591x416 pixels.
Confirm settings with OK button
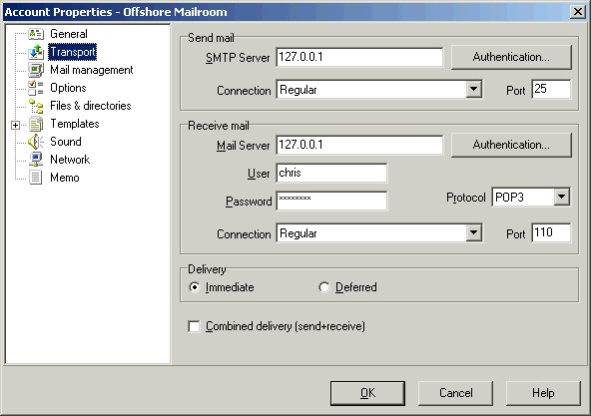[367, 393]
